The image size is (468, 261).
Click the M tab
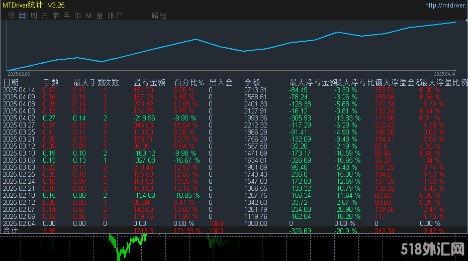pyautogui.click(x=88, y=16)
